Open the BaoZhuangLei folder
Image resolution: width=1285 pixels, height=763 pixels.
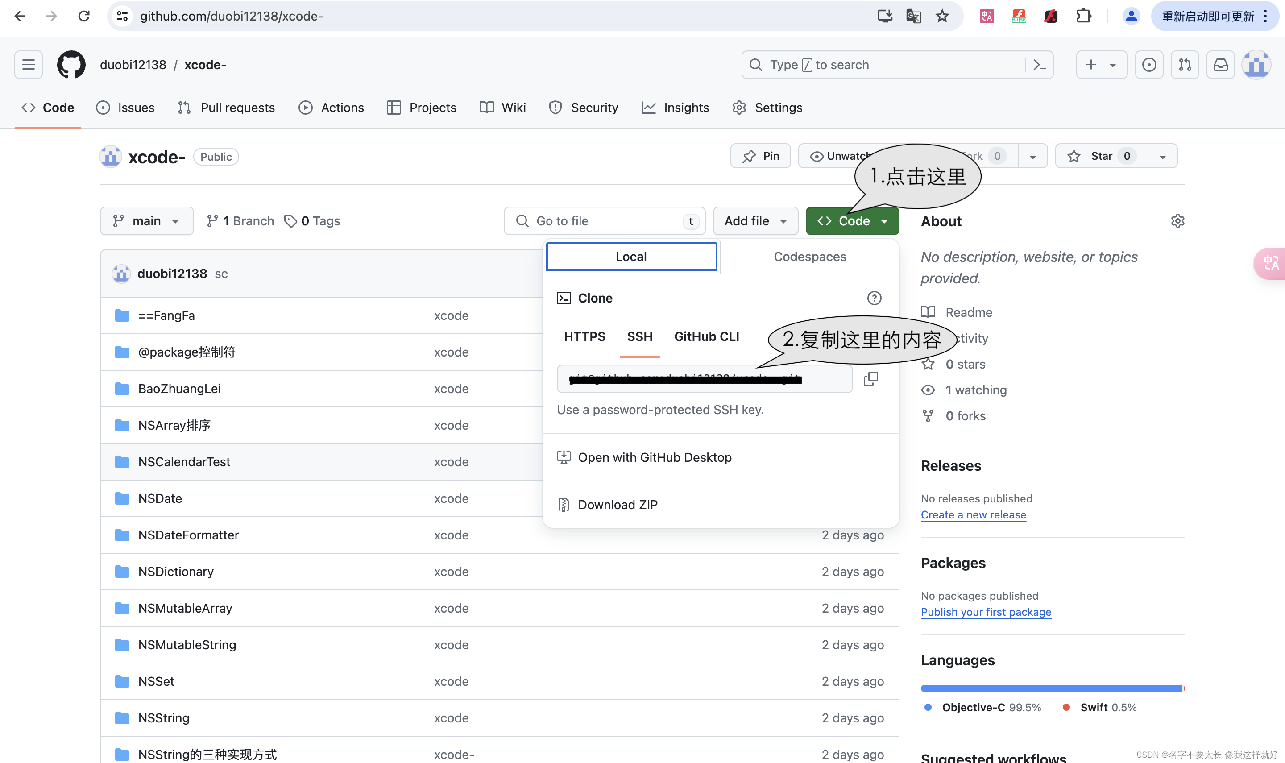click(x=179, y=389)
